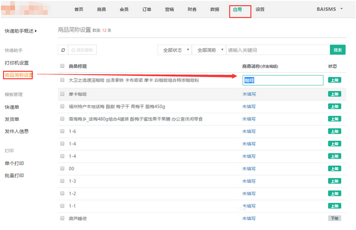Image resolution: width=356 pixels, height=230 pixels.
Task: Click 未填写 link for 摩卡咖啡
Action: pos(249,94)
